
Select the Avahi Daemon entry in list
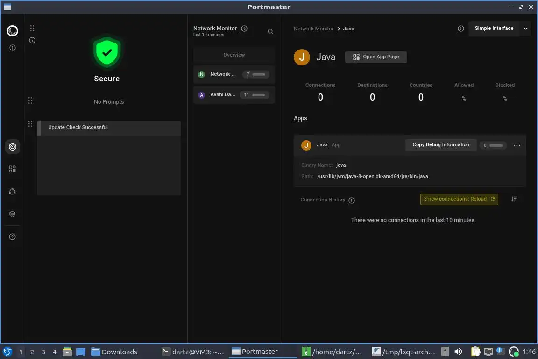[x=234, y=95]
